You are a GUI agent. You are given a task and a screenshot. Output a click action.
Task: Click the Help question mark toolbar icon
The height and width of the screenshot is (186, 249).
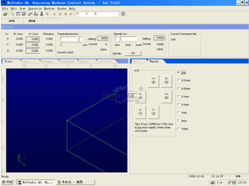123,14
